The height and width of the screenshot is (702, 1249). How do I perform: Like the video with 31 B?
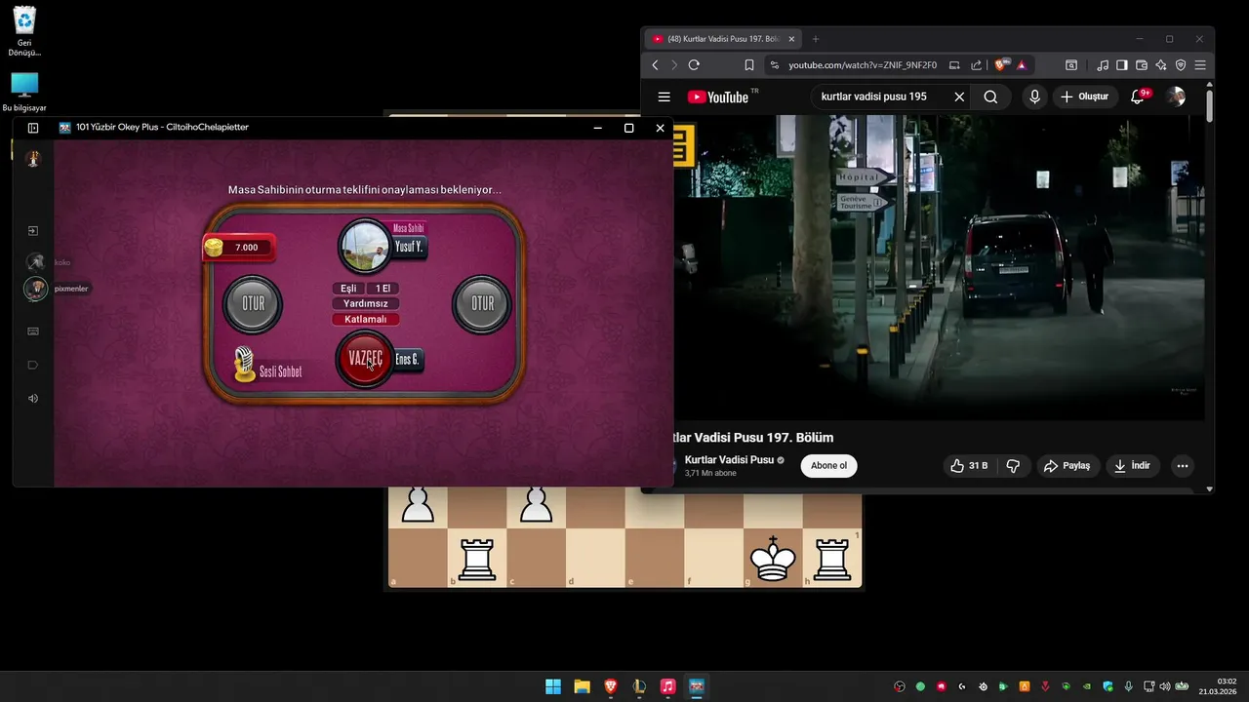pyautogui.click(x=969, y=466)
